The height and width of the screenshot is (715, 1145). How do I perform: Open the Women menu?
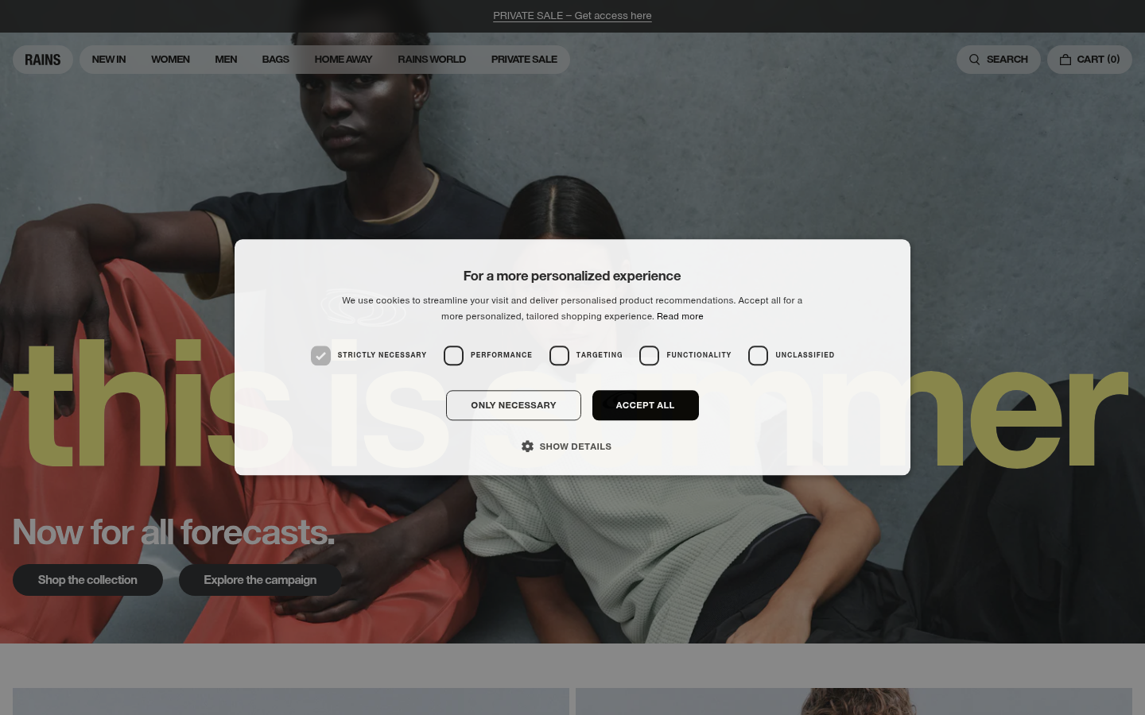tap(170, 60)
